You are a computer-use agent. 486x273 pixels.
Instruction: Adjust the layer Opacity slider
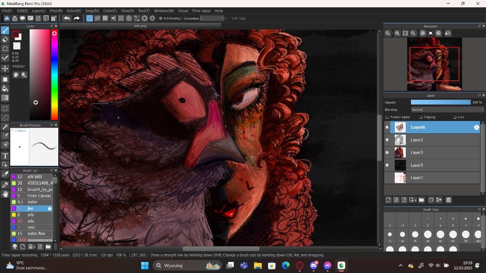[x=440, y=102]
